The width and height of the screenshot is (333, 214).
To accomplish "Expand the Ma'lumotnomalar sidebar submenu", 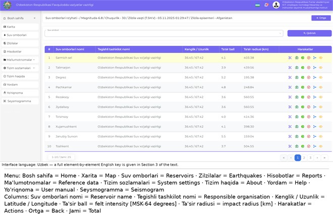I will coord(20,60).
